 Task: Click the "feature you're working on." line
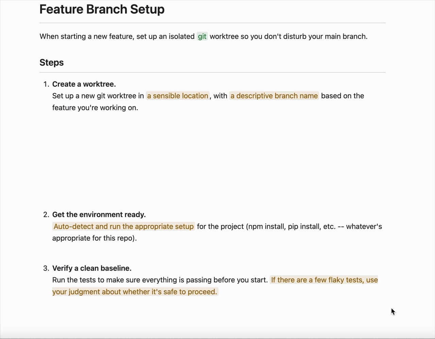click(95, 108)
